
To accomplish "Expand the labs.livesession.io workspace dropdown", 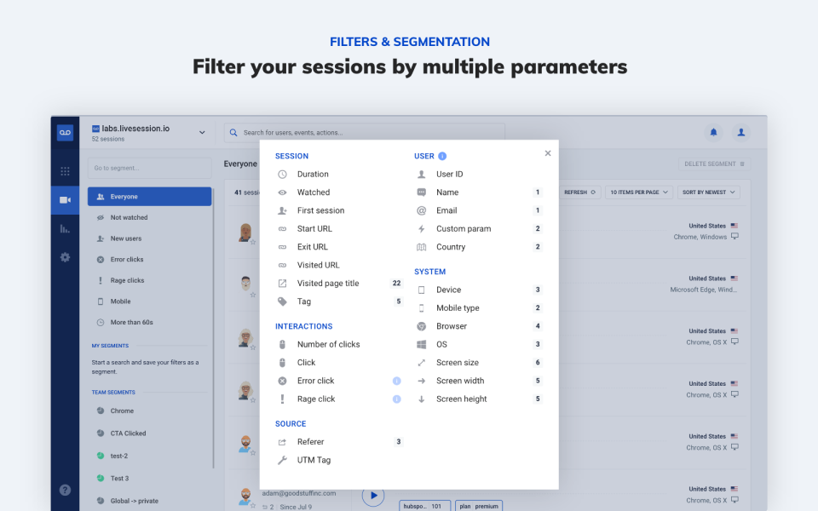I will pyautogui.click(x=202, y=132).
